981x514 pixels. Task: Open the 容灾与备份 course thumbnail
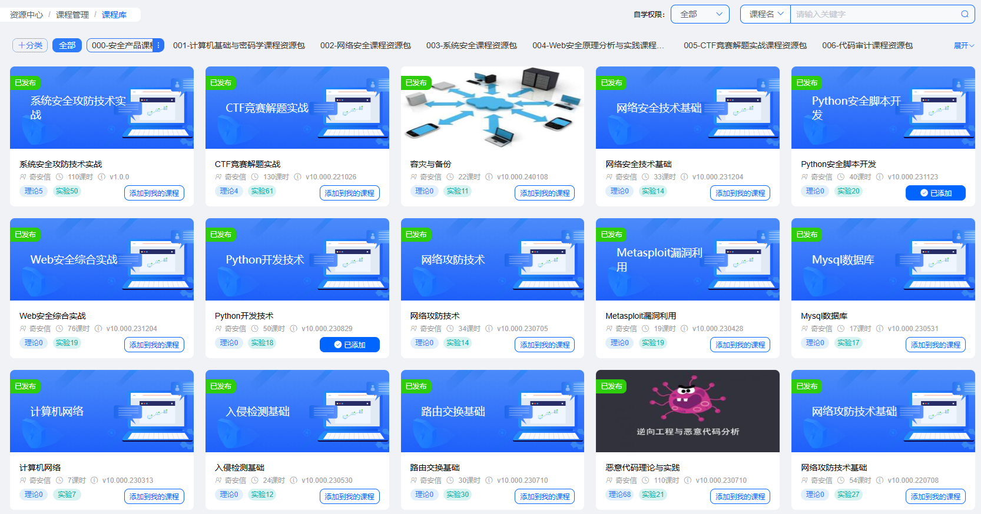[492, 108]
